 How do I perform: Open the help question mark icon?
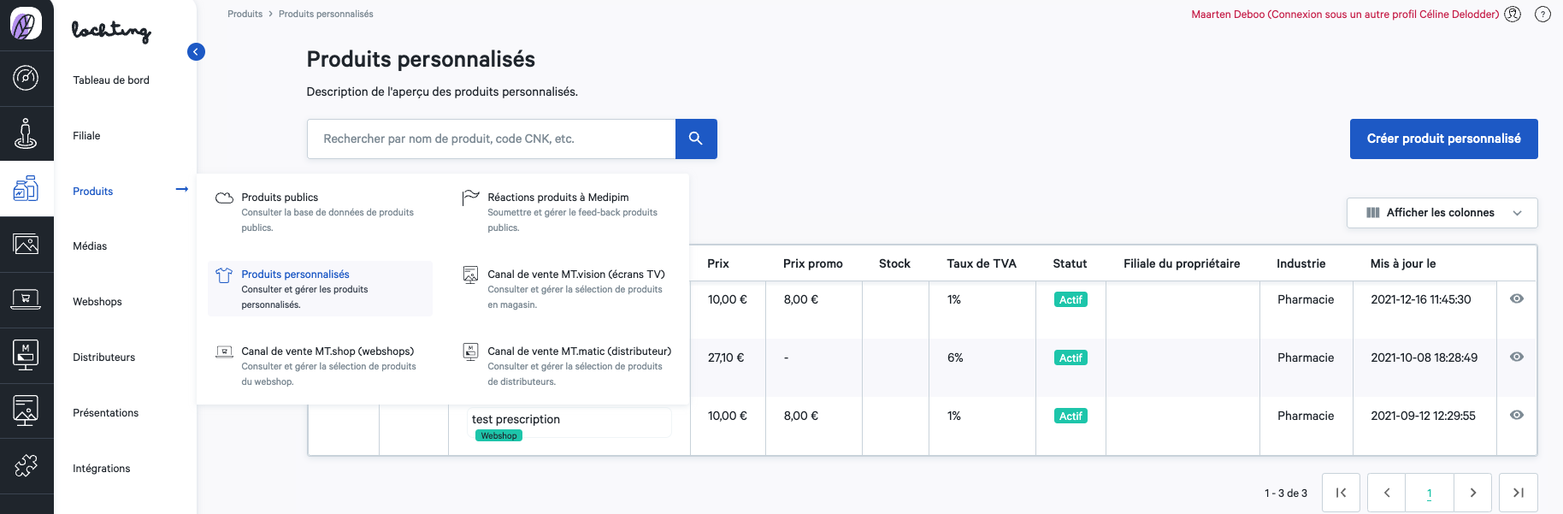click(x=1542, y=15)
